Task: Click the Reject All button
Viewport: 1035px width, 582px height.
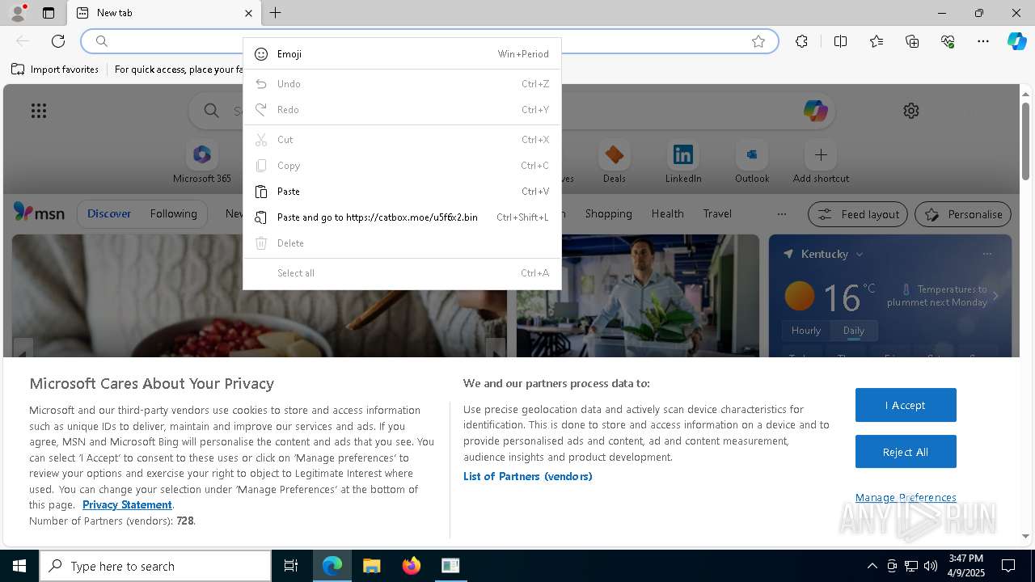Action: point(906,452)
